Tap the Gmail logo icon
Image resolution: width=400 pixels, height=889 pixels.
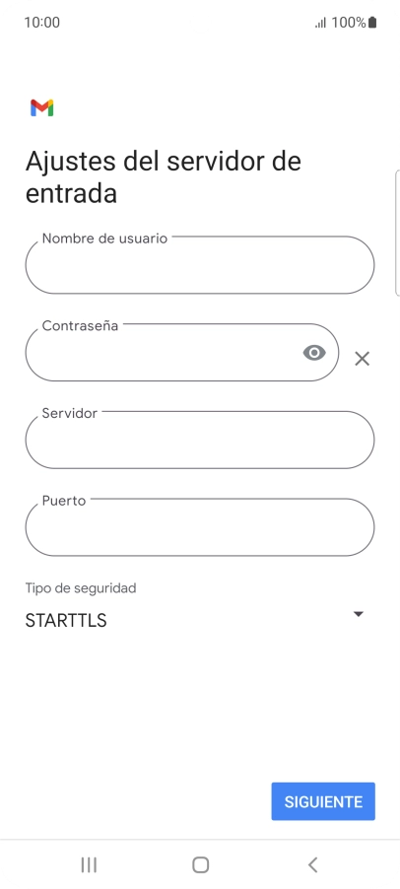pyautogui.click(x=42, y=107)
